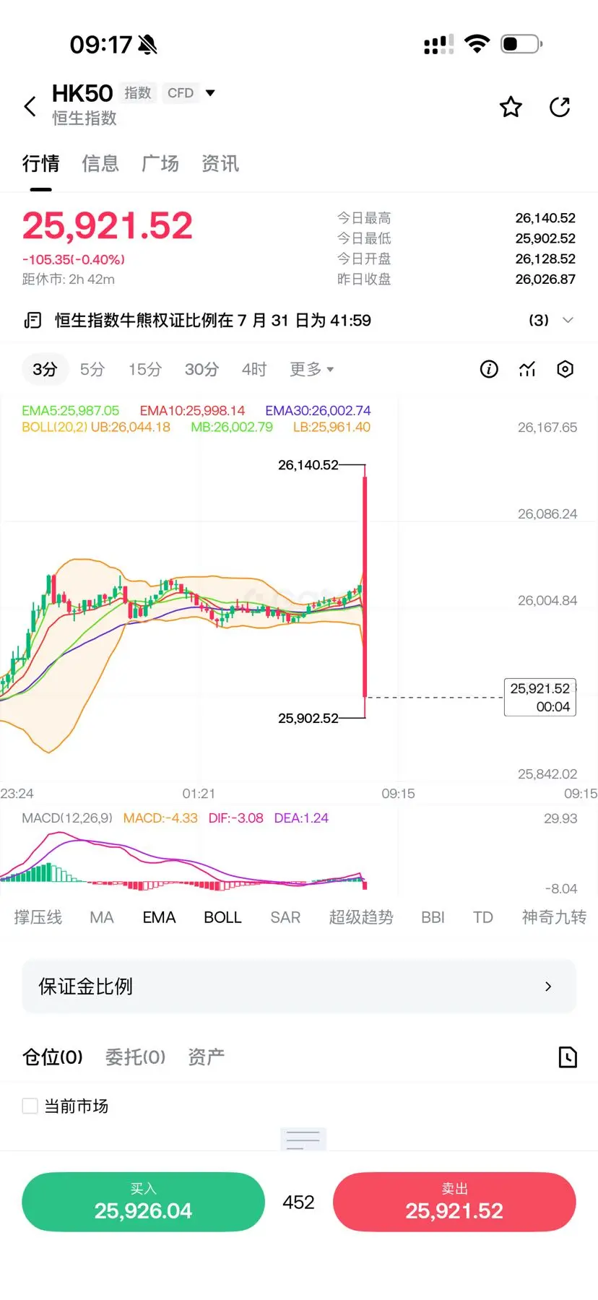
Task: Select the 4时 timeframe
Action: tap(254, 369)
